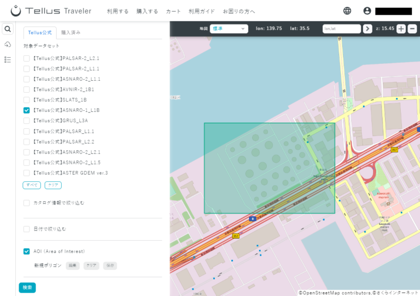
Task: Check the SLATS_1B dataset
Action: coord(26,100)
